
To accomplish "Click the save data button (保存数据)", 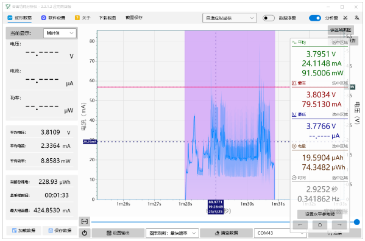I will [x=60, y=230].
